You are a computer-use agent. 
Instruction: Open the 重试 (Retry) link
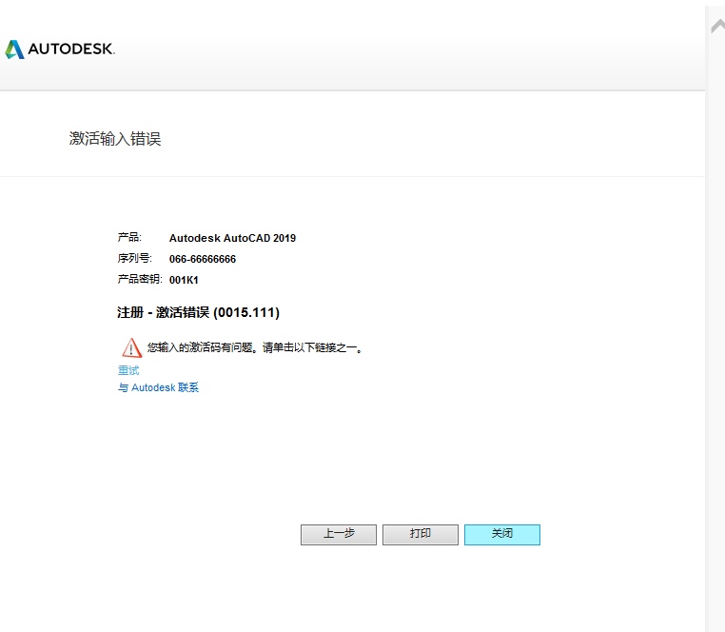[x=128, y=370]
